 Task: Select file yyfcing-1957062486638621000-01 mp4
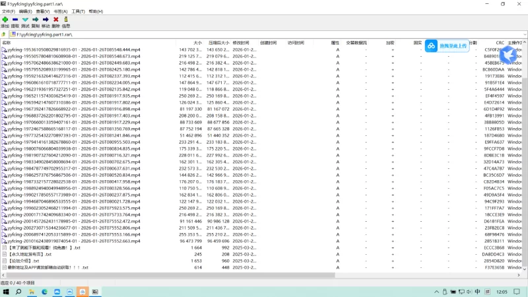[74, 63]
